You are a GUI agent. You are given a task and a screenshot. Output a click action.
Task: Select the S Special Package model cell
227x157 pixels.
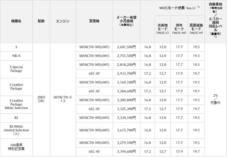16,69
